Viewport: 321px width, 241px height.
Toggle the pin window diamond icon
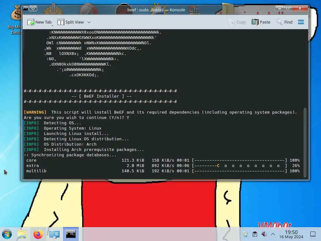(x=33, y=8)
